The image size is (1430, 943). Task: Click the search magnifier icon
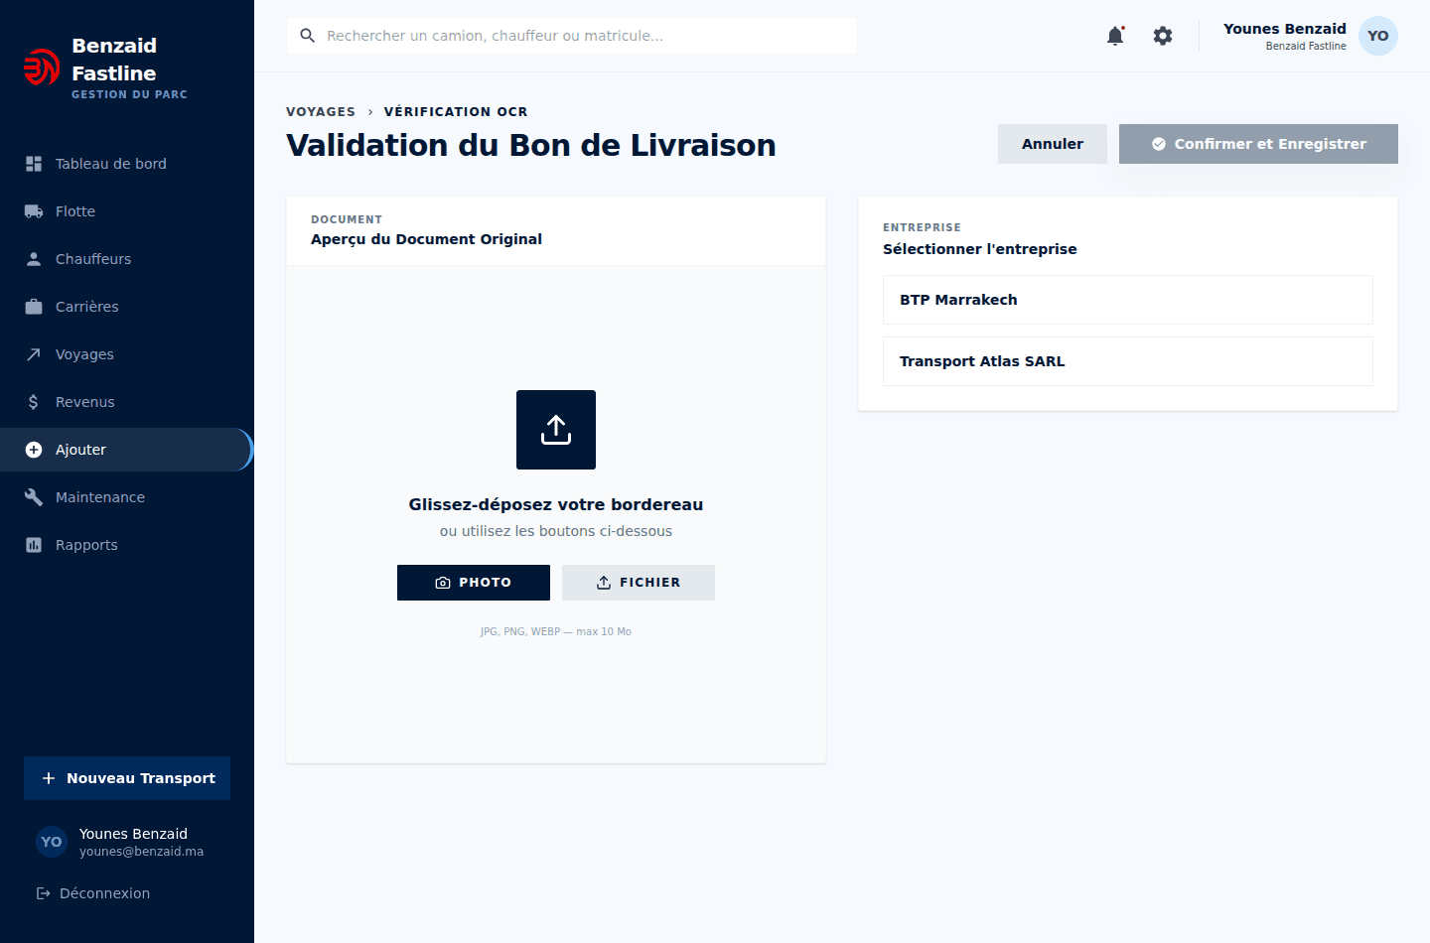click(x=308, y=36)
